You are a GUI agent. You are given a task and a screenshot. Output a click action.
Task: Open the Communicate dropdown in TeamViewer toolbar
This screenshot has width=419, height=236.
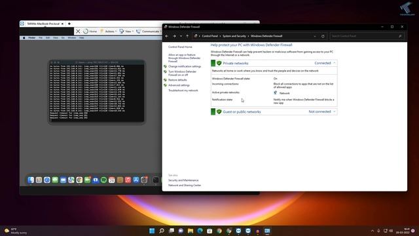click(149, 31)
